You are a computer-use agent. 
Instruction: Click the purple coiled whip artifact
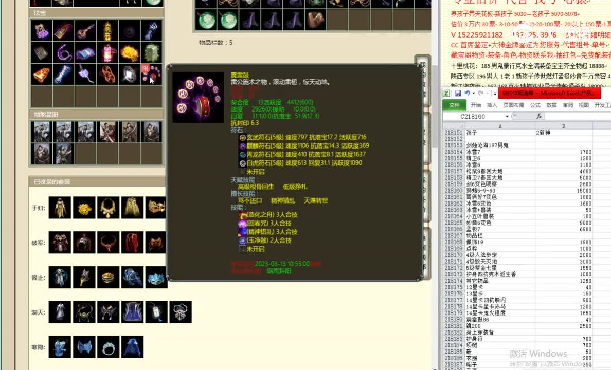pyautogui.click(x=63, y=52)
